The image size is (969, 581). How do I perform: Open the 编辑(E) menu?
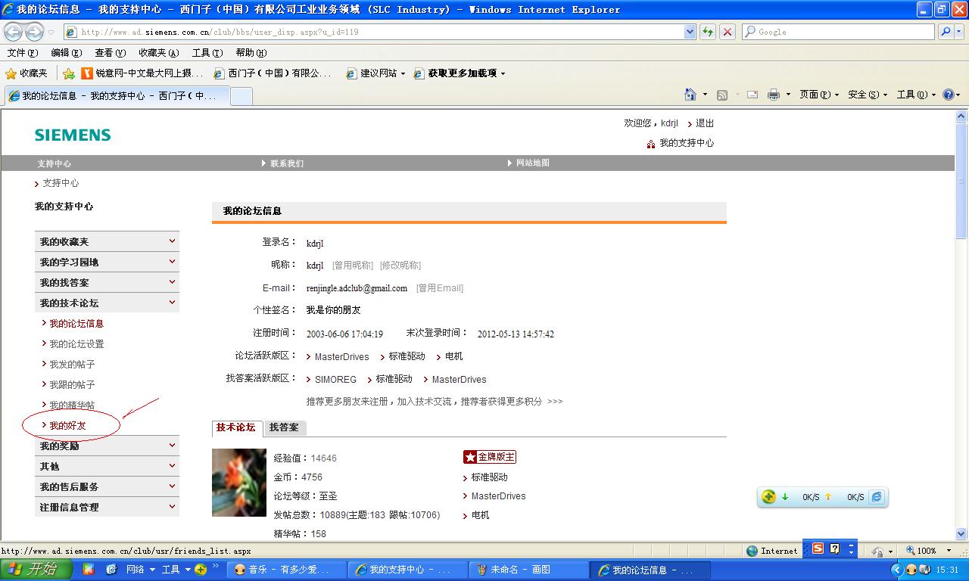click(66, 53)
